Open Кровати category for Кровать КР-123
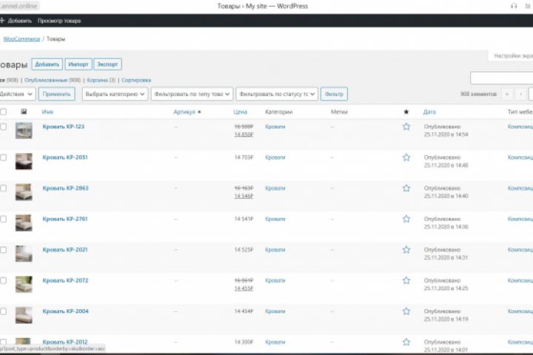Viewport: 533px width, 355px height. pos(275,126)
